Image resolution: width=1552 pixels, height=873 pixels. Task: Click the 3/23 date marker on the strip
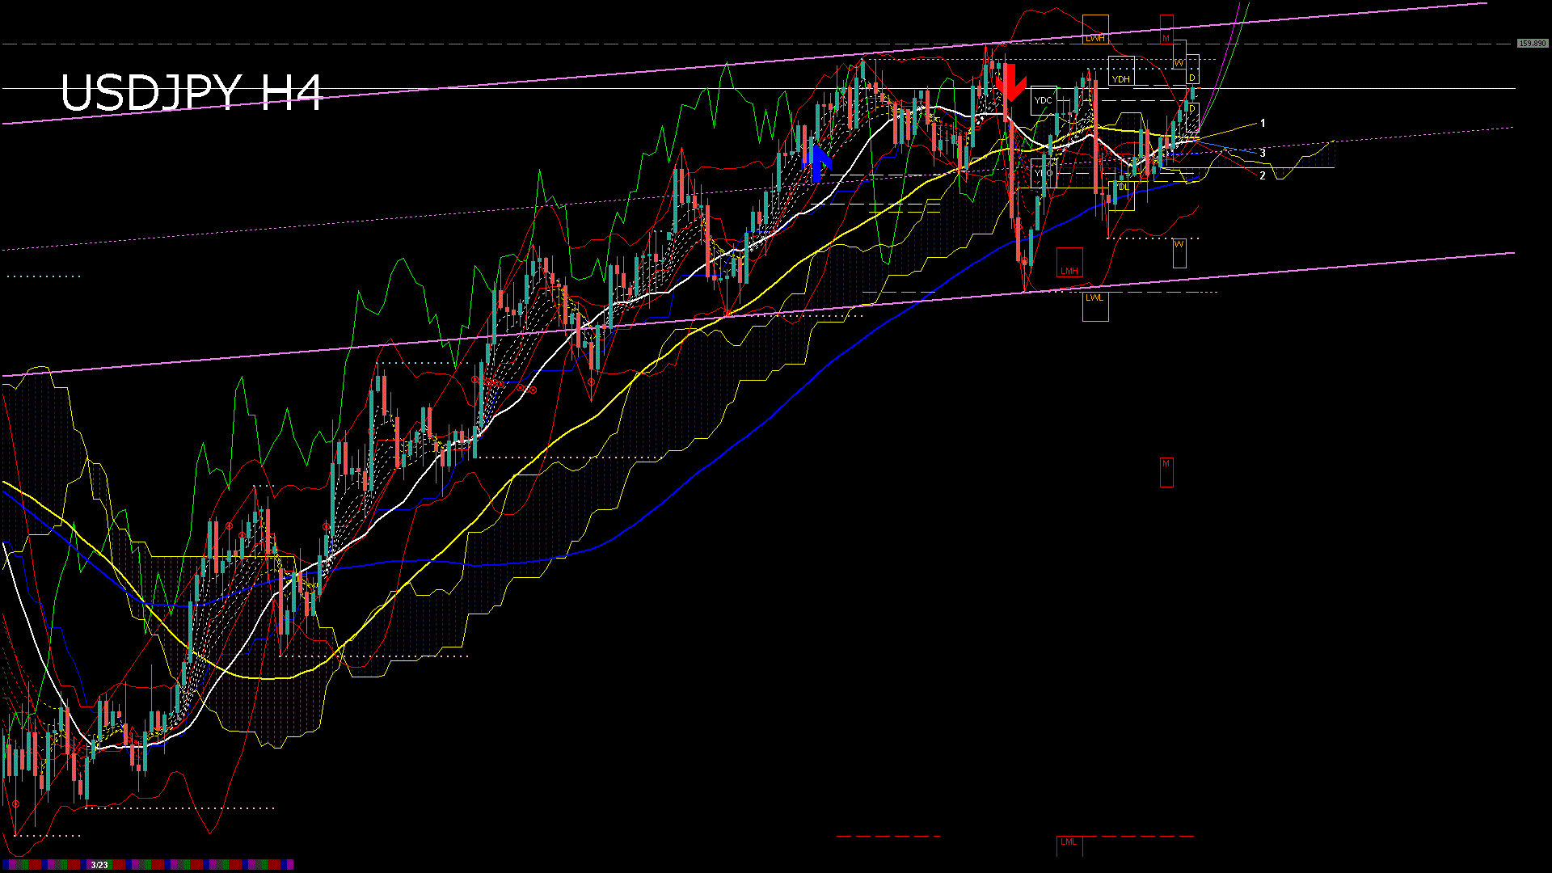[99, 864]
